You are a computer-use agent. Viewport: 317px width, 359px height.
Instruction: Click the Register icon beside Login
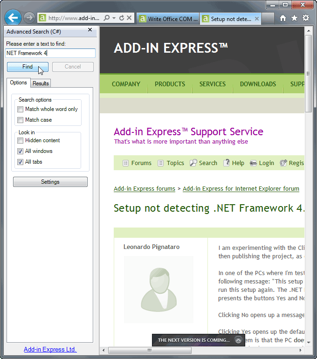(283, 163)
